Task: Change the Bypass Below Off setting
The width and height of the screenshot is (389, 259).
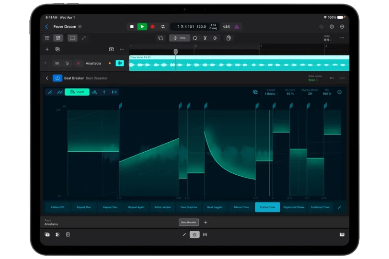Action: click(x=310, y=94)
